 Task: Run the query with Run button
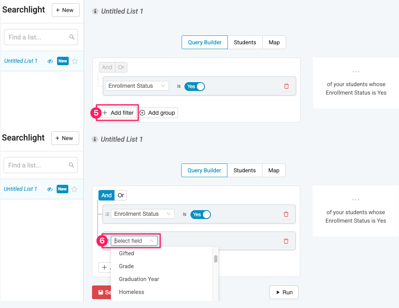click(x=284, y=292)
